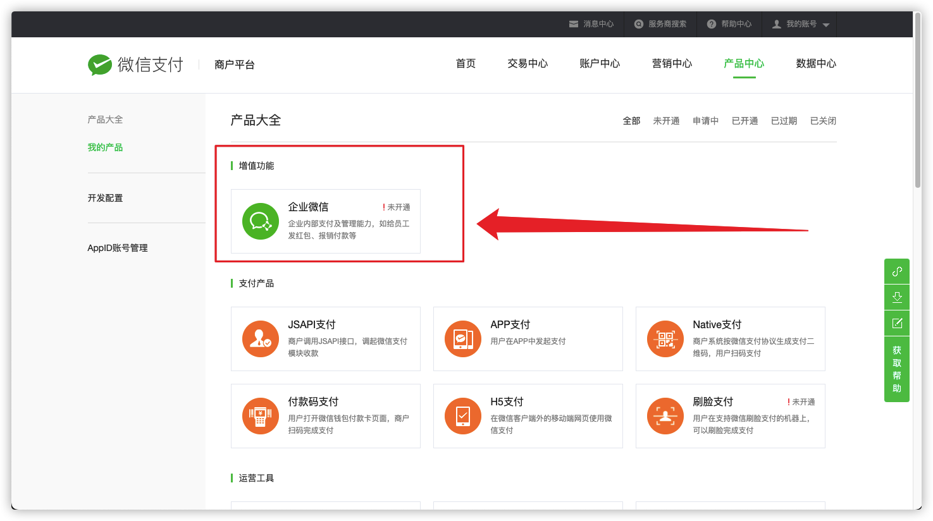Open 首页 navigation tab
Viewport: 933px width, 521px height.
466,63
